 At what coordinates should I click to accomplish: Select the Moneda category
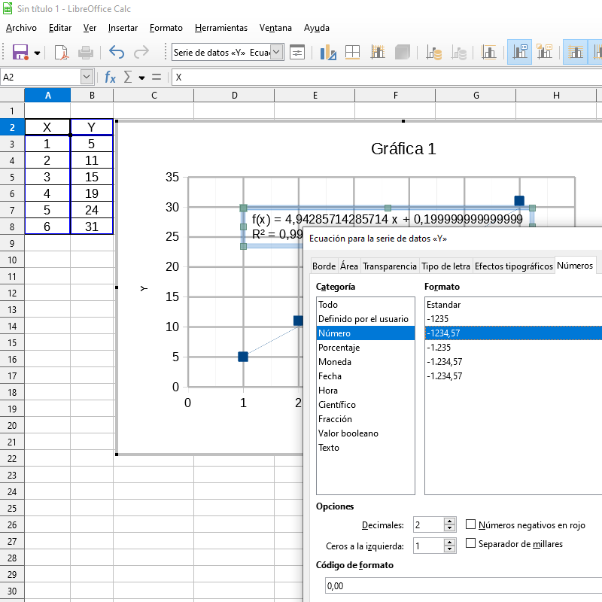click(366, 362)
